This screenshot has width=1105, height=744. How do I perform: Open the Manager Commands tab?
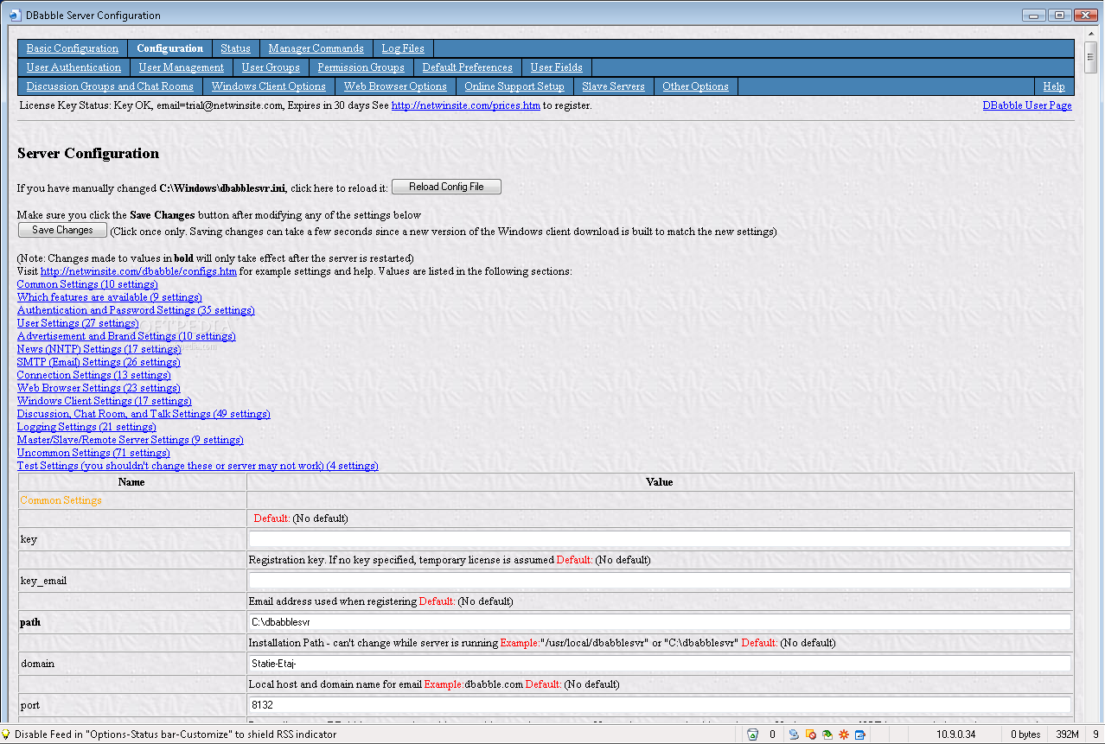pyautogui.click(x=316, y=48)
